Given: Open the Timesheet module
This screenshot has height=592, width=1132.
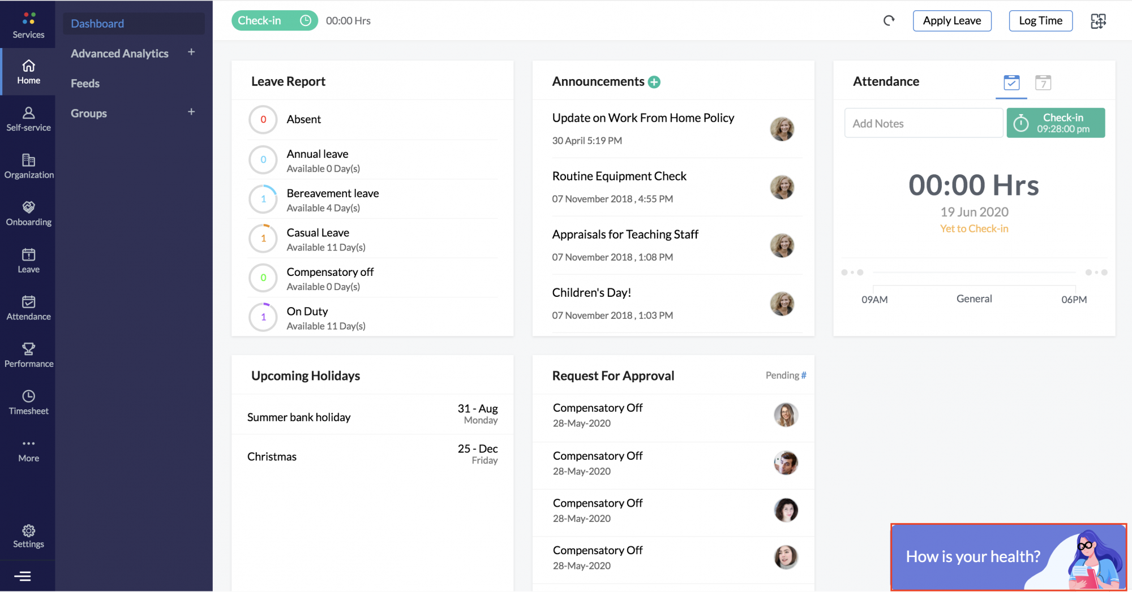Looking at the screenshot, I should [28, 401].
